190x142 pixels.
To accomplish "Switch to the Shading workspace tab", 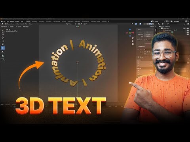I will pyautogui.click(x=64, y=22).
